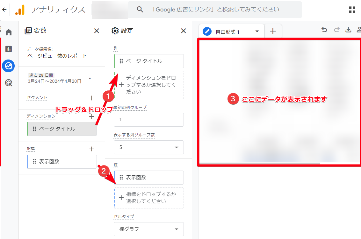Click the search field in the header
The image size is (361, 239).
click(215, 10)
